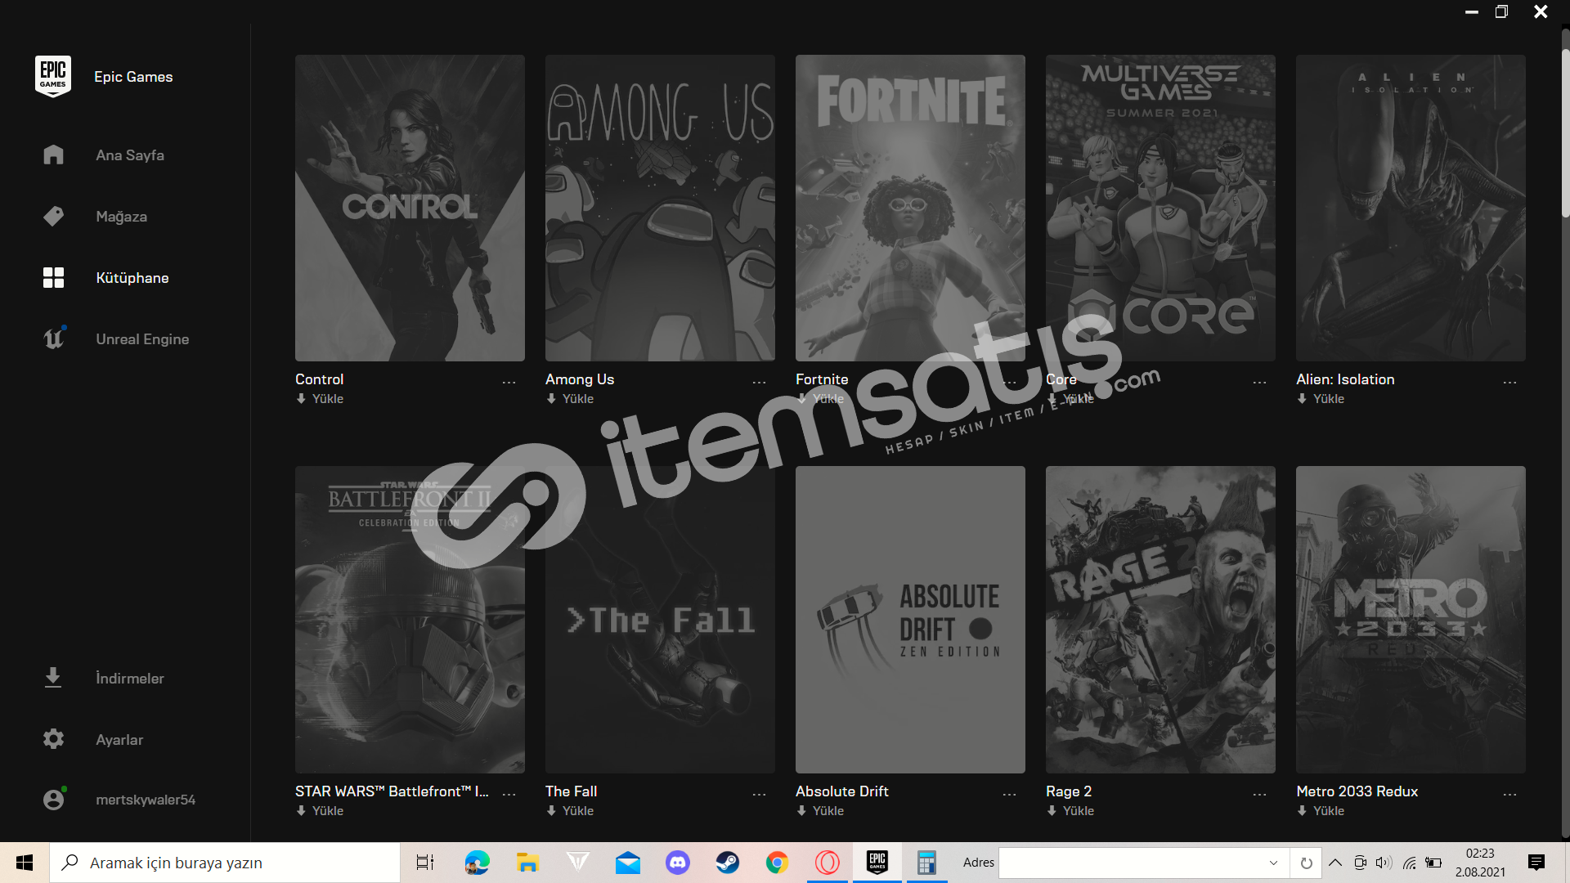Open options menu for Core
Image resolution: width=1570 pixels, height=883 pixels.
(x=1259, y=382)
